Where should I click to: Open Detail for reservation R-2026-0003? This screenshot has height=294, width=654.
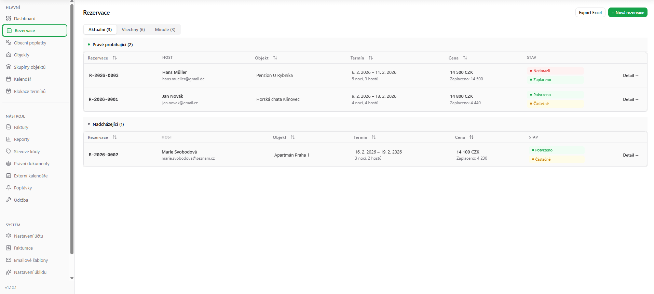tap(630, 76)
